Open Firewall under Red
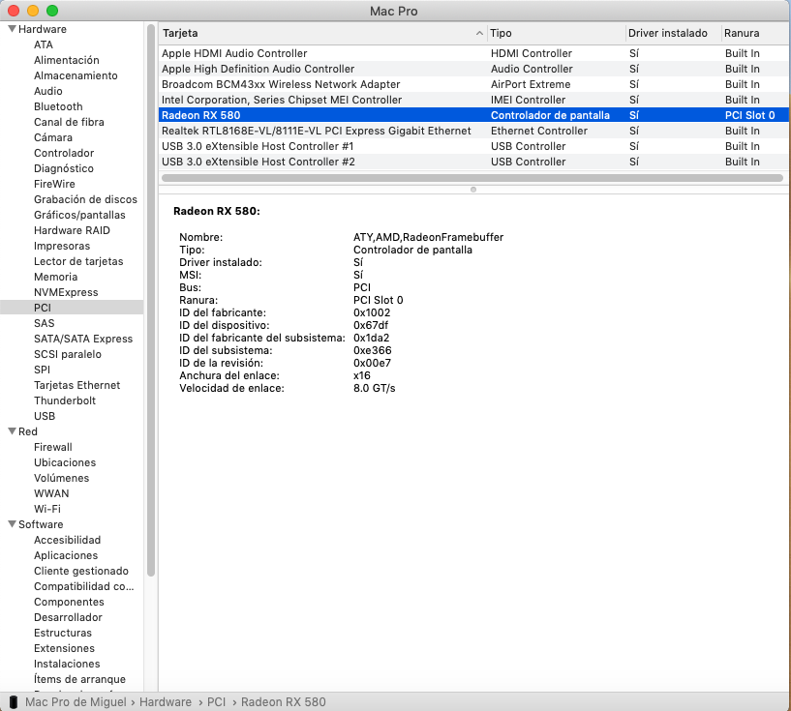 point(53,448)
